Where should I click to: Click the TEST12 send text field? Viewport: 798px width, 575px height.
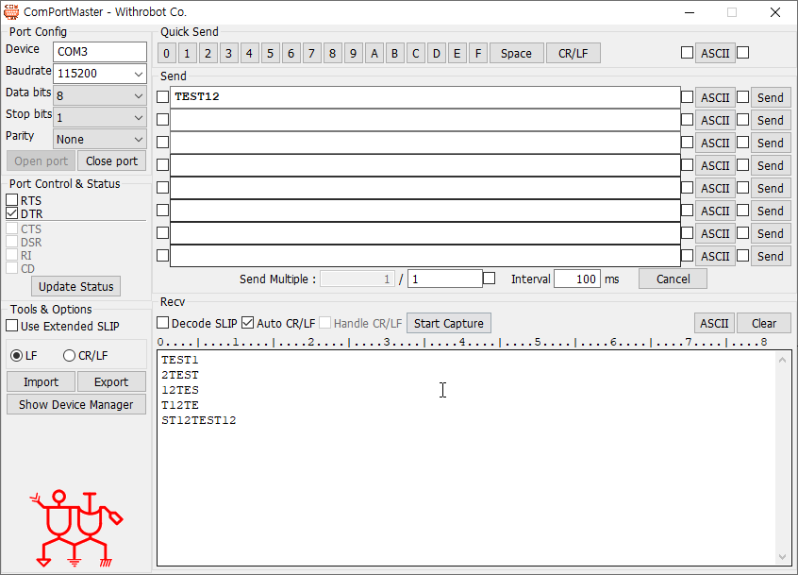pos(425,96)
